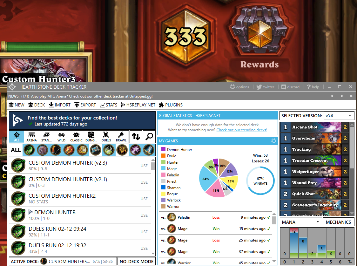Click the 1-mana bar in the chart
The height and width of the screenshot is (266, 357).
tap(294, 243)
